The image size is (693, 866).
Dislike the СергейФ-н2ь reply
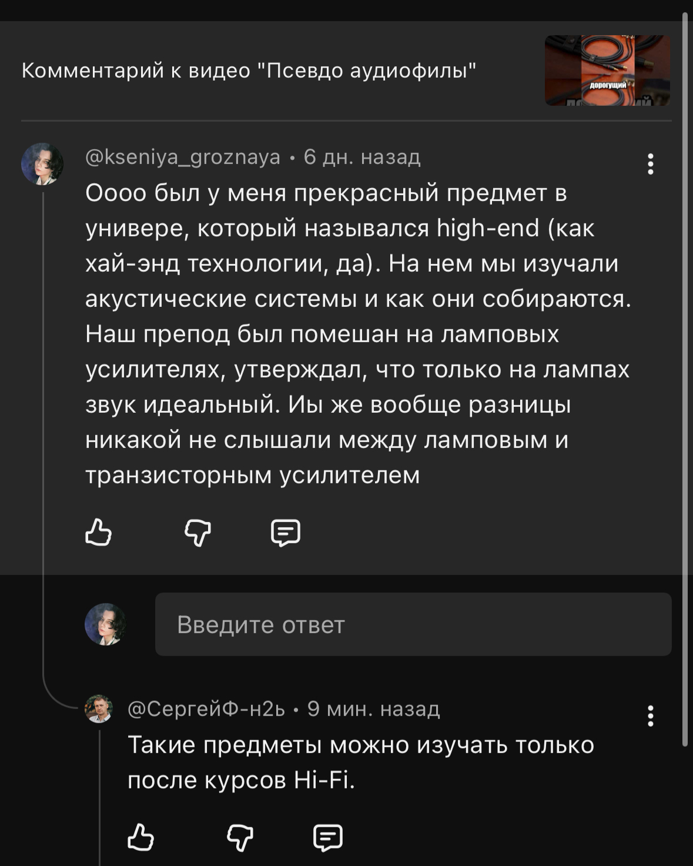(x=240, y=837)
